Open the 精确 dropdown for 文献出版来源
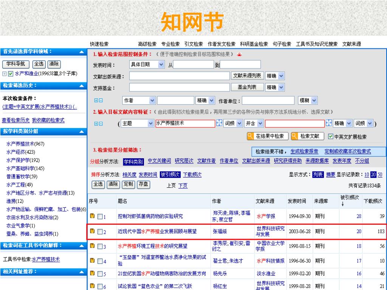The width and height of the screenshot is (387, 290). coord(275,76)
